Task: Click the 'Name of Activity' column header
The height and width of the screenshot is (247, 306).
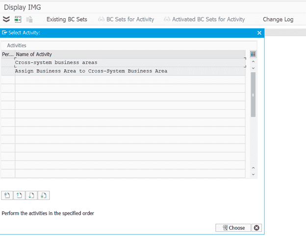Action: tap(34, 54)
